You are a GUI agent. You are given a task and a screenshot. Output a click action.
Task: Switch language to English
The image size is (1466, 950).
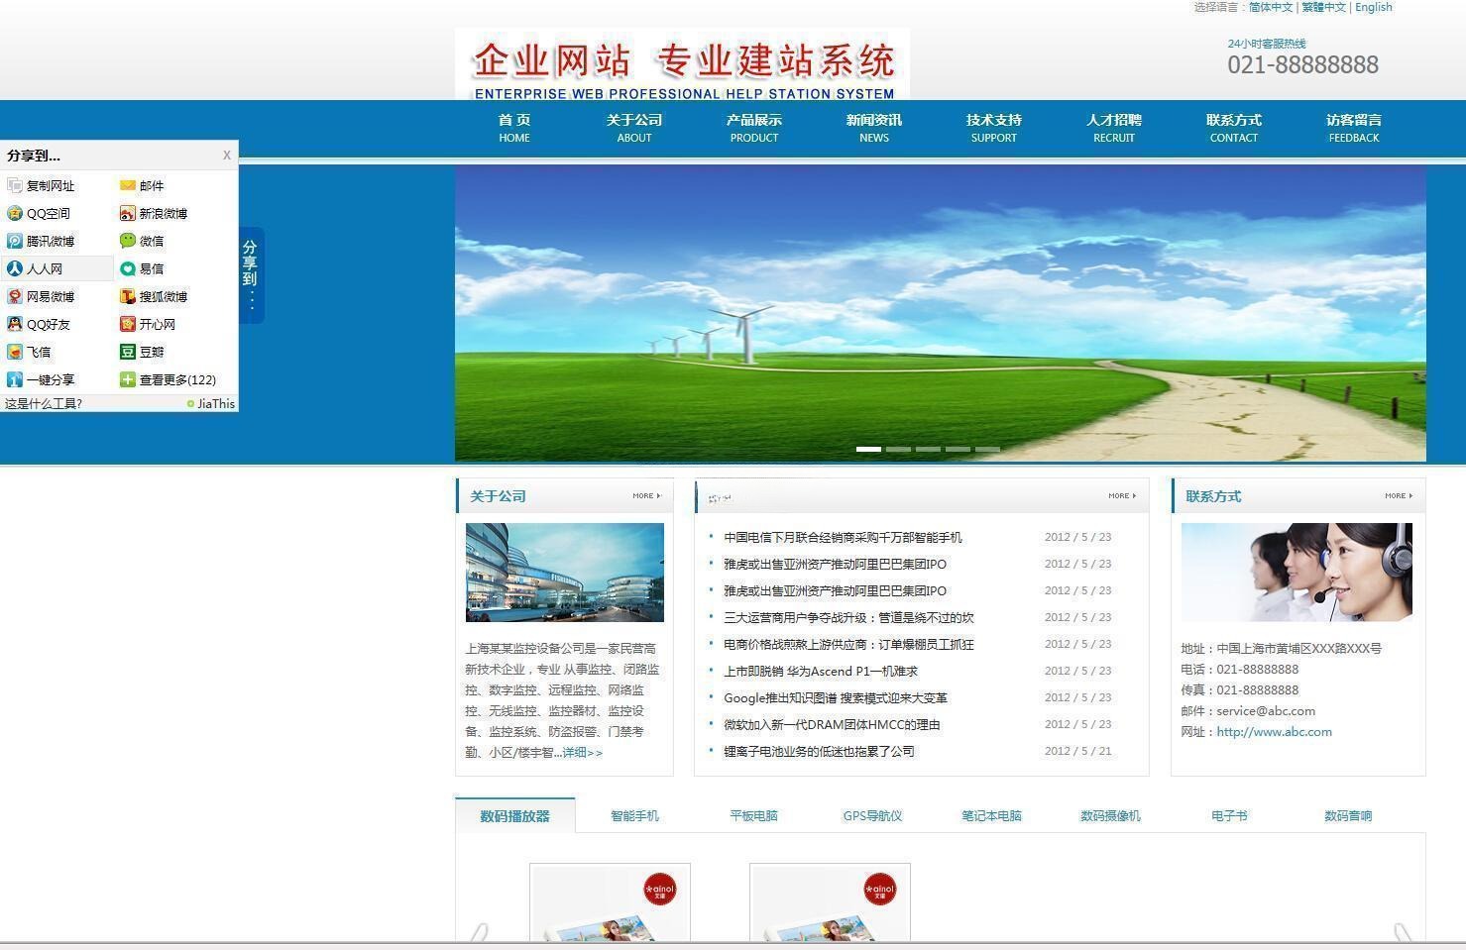1373,7
